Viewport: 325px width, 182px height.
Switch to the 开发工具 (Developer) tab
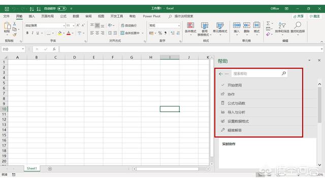pos(116,16)
